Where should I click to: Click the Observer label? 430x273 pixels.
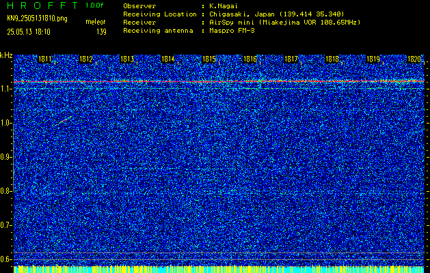[x=139, y=6]
